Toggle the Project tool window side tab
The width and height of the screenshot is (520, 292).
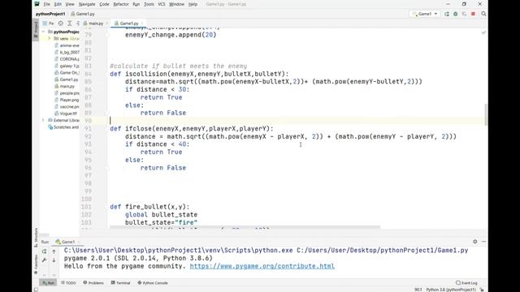36,29
